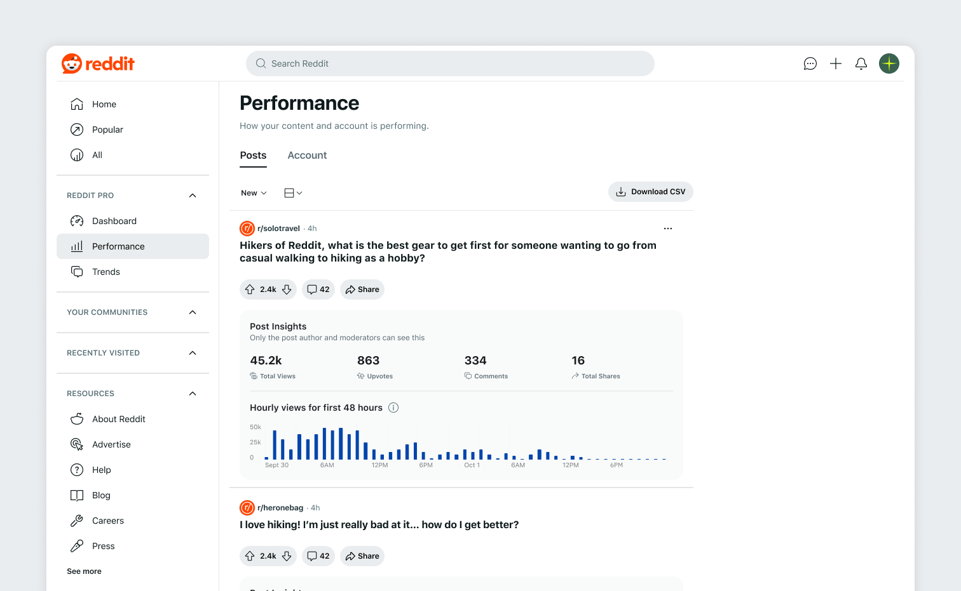The width and height of the screenshot is (961, 591).
Task: Collapse the Resources section
Action: pos(193,394)
